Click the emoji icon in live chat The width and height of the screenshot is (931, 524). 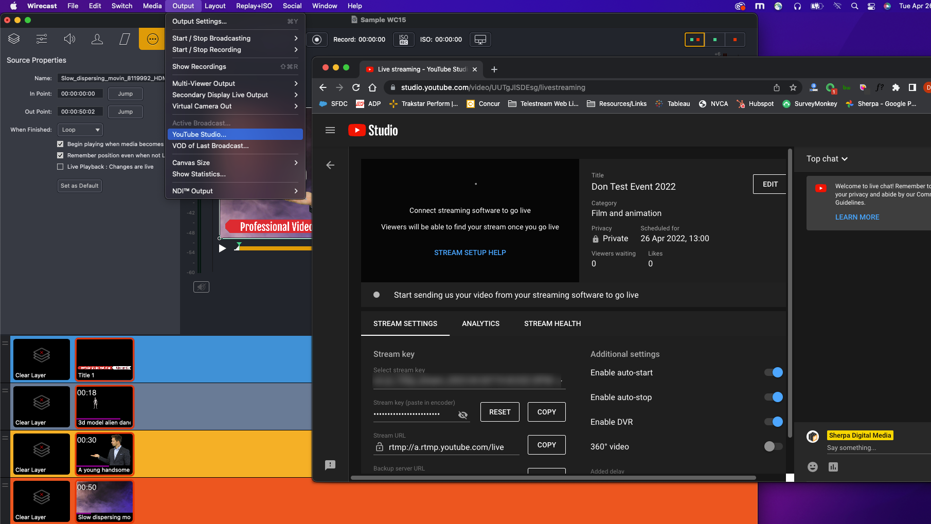(812, 467)
